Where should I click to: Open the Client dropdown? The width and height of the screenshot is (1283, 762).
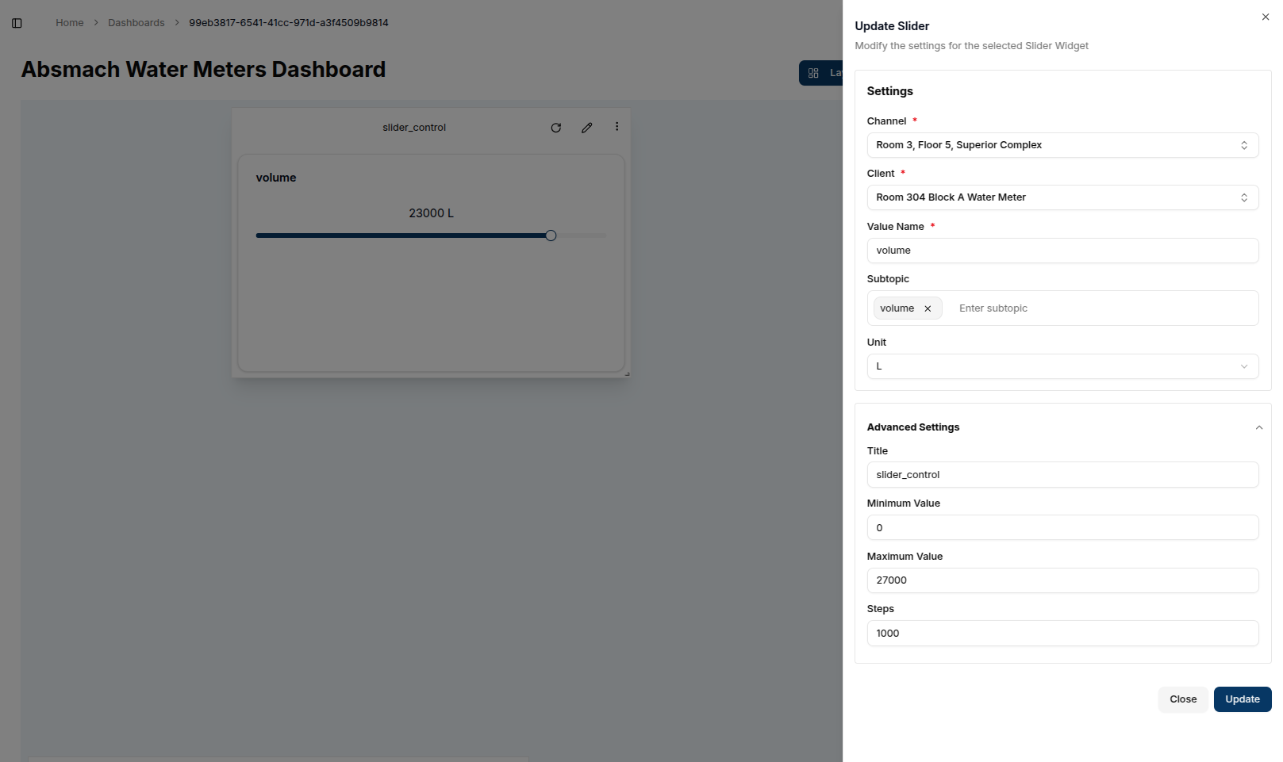pos(1062,197)
